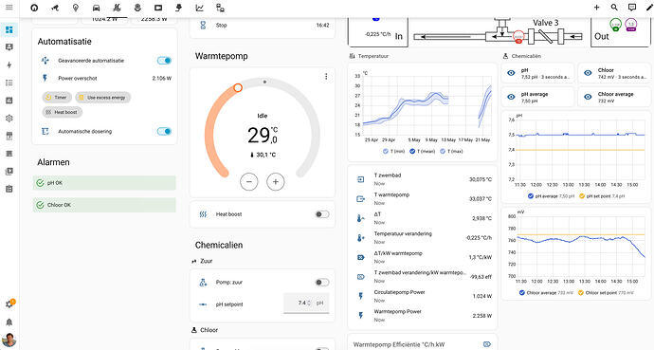Click the Chloor OK alarm row
Image resolution: width=654 pixels, height=350 pixels.
coord(104,205)
